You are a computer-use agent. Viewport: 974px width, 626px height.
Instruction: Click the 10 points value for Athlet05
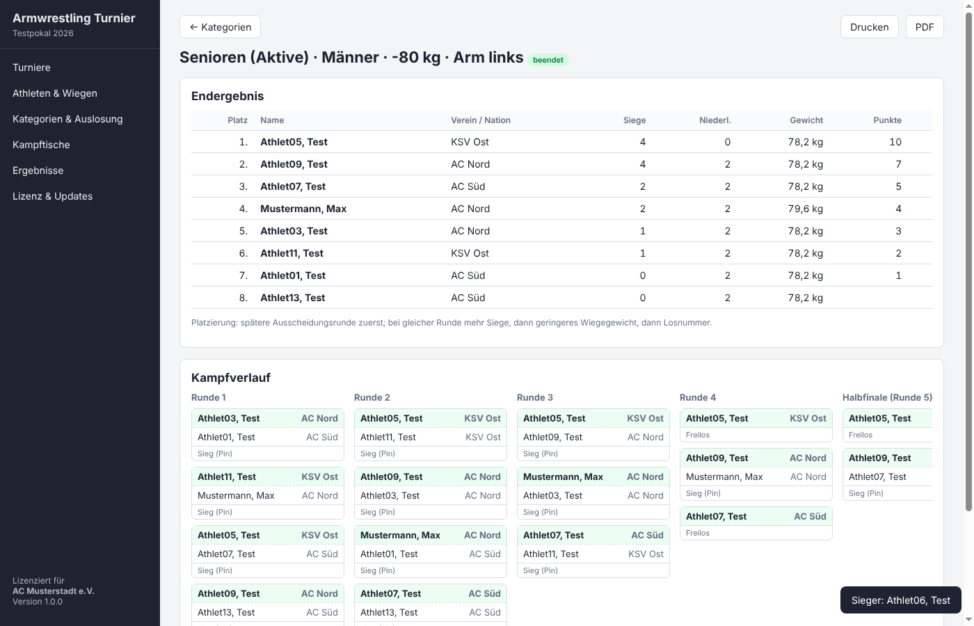pyautogui.click(x=895, y=142)
